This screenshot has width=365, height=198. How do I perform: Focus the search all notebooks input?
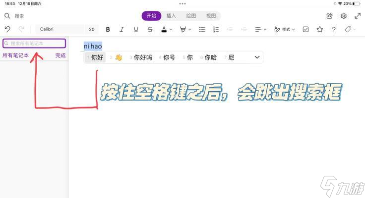pyautogui.click(x=34, y=44)
